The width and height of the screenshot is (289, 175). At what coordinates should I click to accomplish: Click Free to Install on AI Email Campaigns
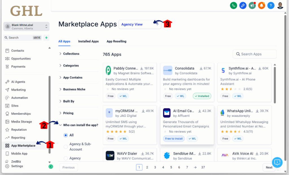(174, 139)
